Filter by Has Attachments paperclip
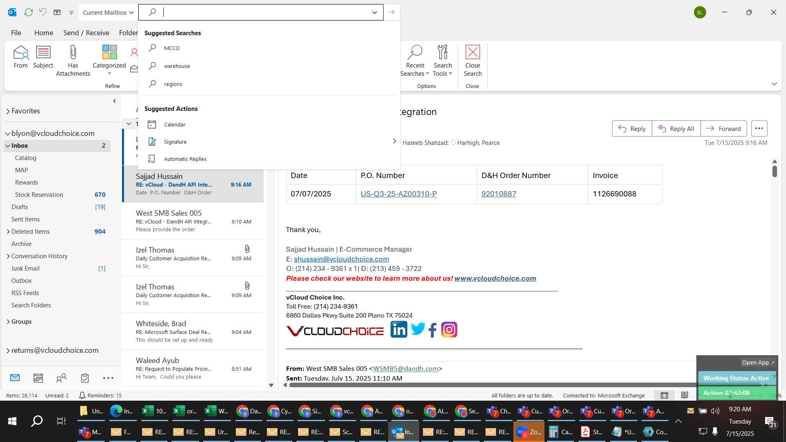 coord(73,61)
